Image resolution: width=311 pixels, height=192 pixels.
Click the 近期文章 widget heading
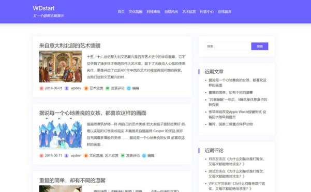click(x=214, y=72)
